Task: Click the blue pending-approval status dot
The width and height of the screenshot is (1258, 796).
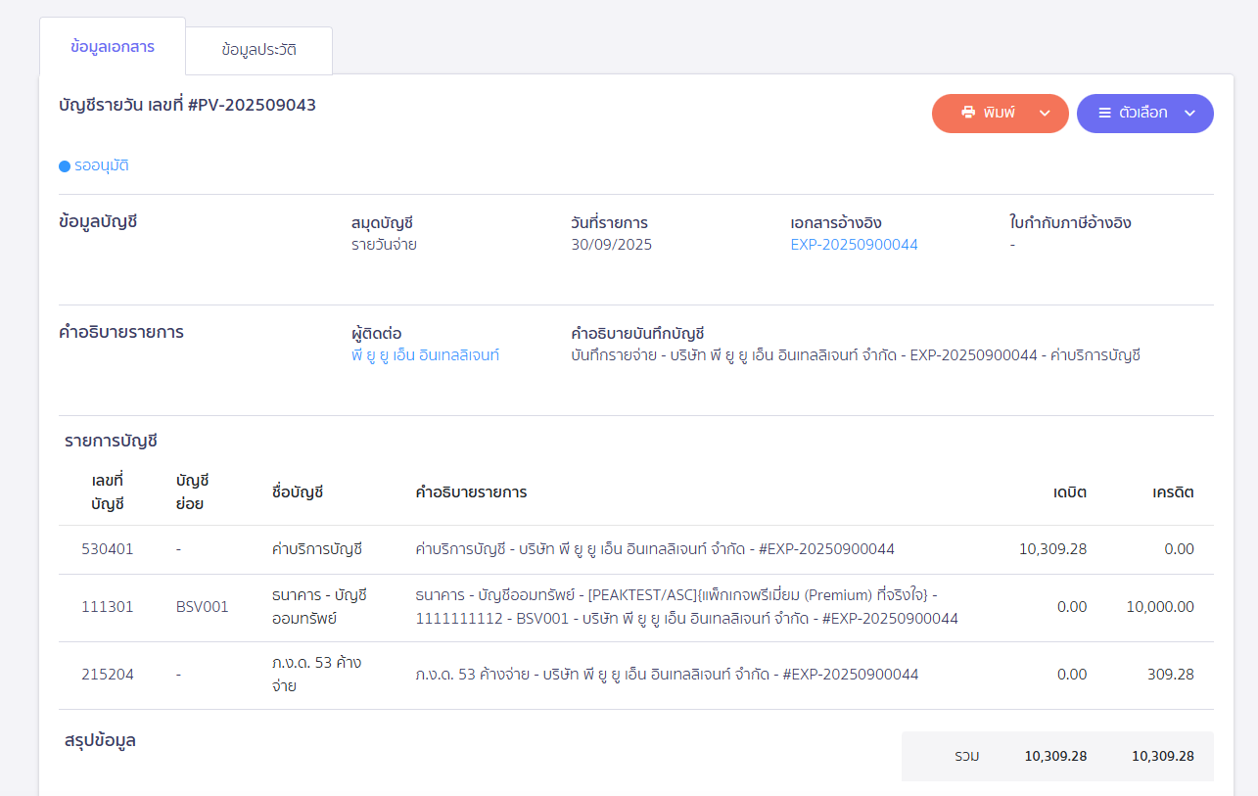Action: [65, 166]
